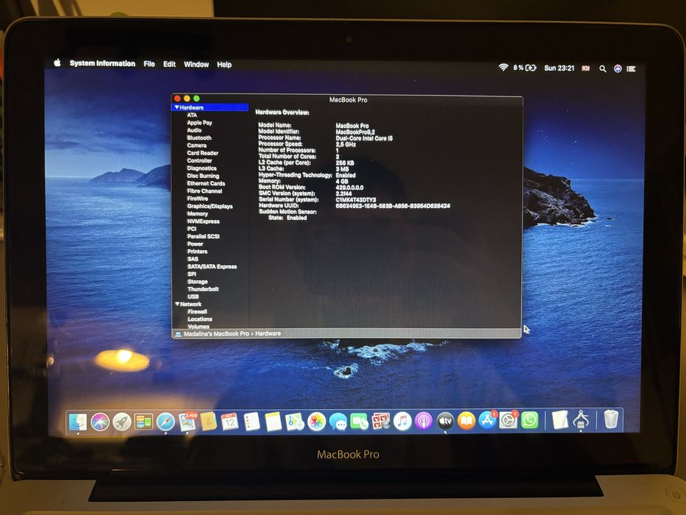The width and height of the screenshot is (686, 515).
Task: Click the Sun 23:21 clock
Action: (559, 68)
